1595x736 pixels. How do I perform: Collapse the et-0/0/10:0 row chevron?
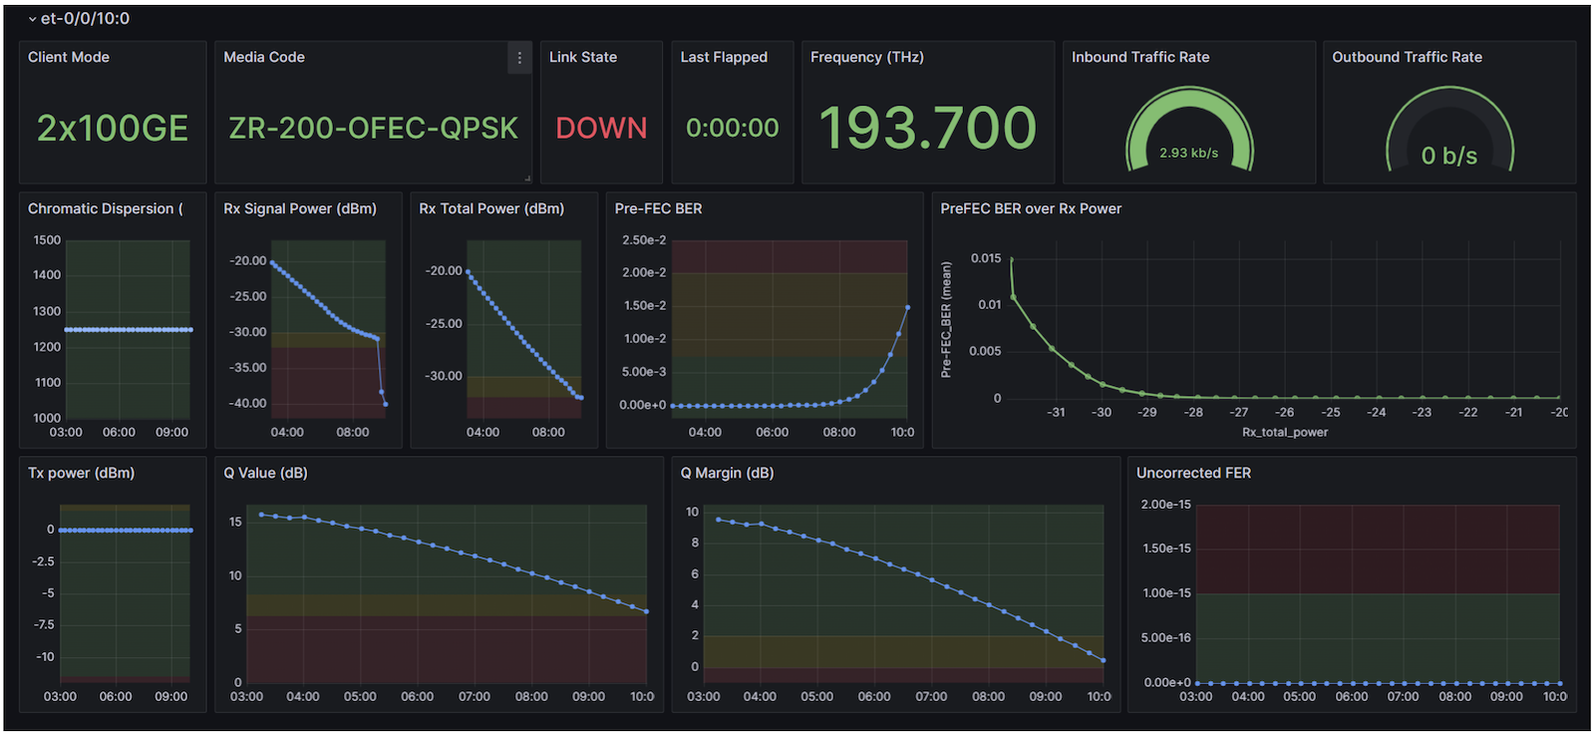click(32, 19)
